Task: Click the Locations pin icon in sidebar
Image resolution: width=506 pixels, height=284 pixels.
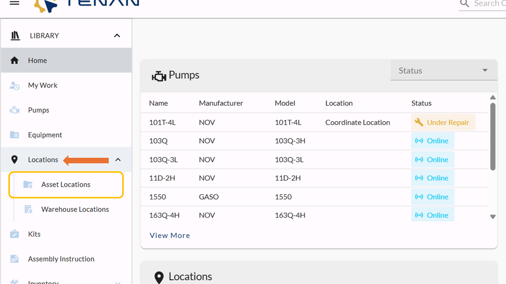Action: 15,160
